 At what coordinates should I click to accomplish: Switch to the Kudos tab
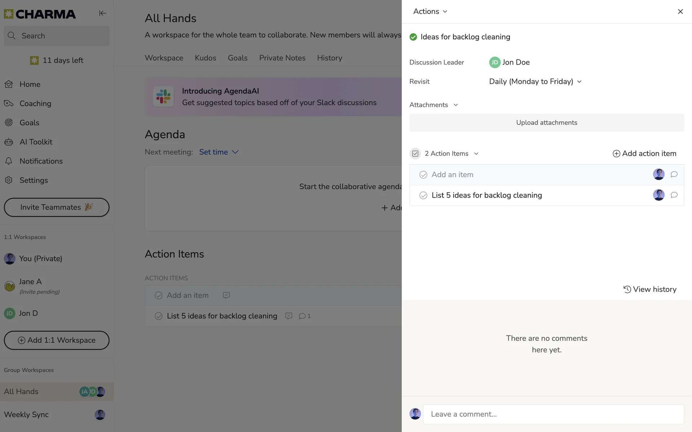coord(205,58)
